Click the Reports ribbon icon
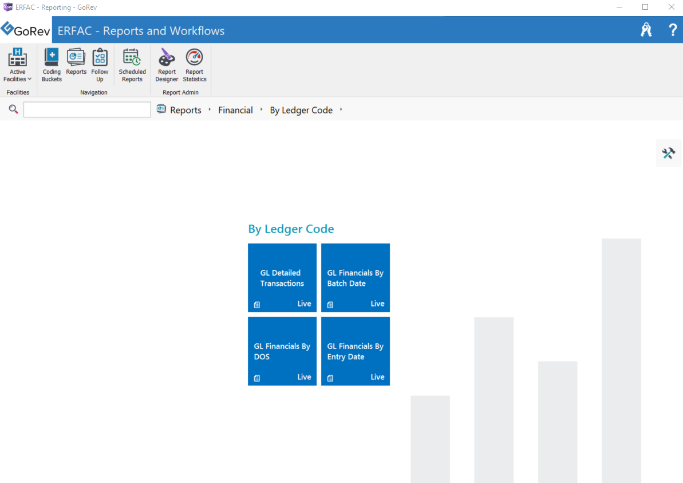Screen dimensions: 683x483 pos(76,62)
